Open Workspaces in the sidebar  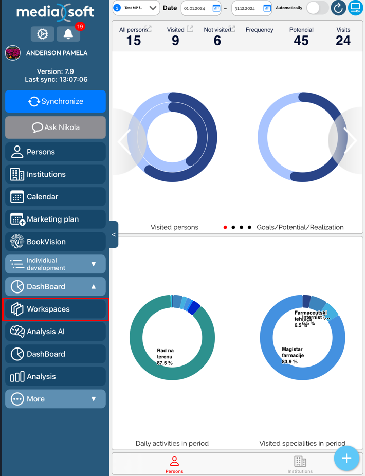click(x=56, y=309)
